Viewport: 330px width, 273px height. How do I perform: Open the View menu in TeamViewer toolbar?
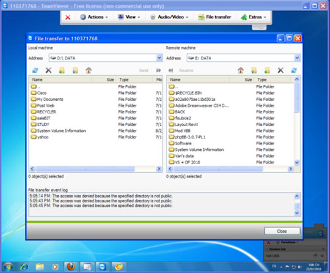click(x=129, y=17)
